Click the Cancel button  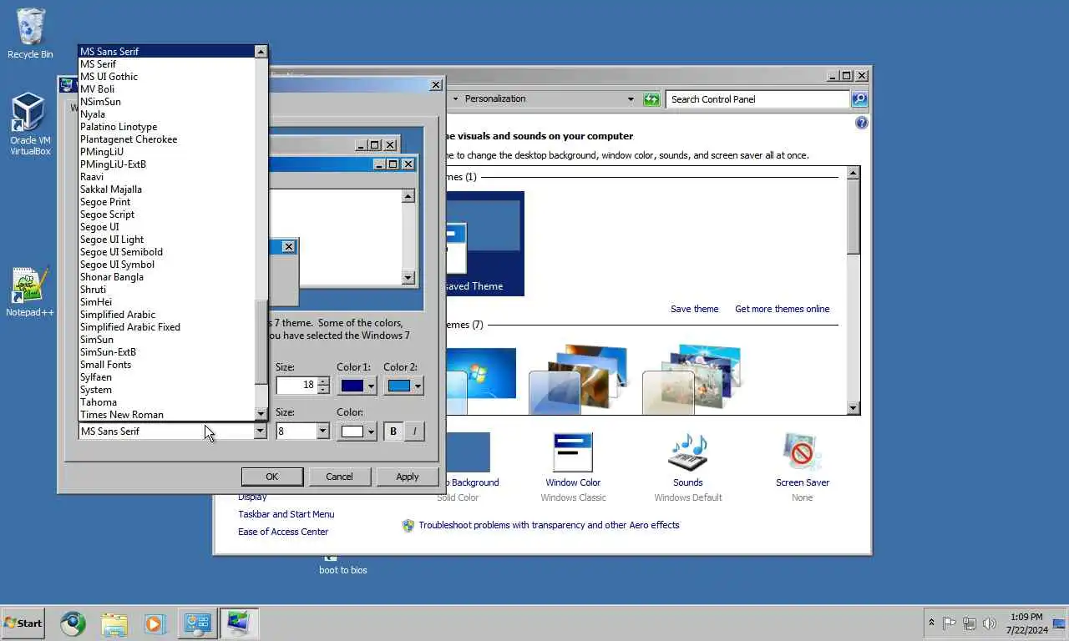pos(339,477)
